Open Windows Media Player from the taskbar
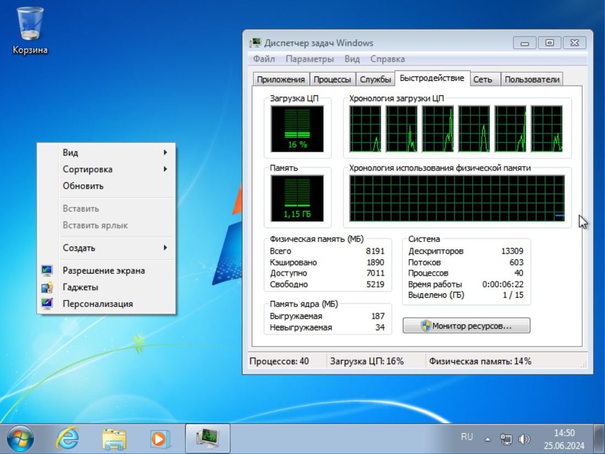The width and height of the screenshot is (605, 454). coord(158,439)
